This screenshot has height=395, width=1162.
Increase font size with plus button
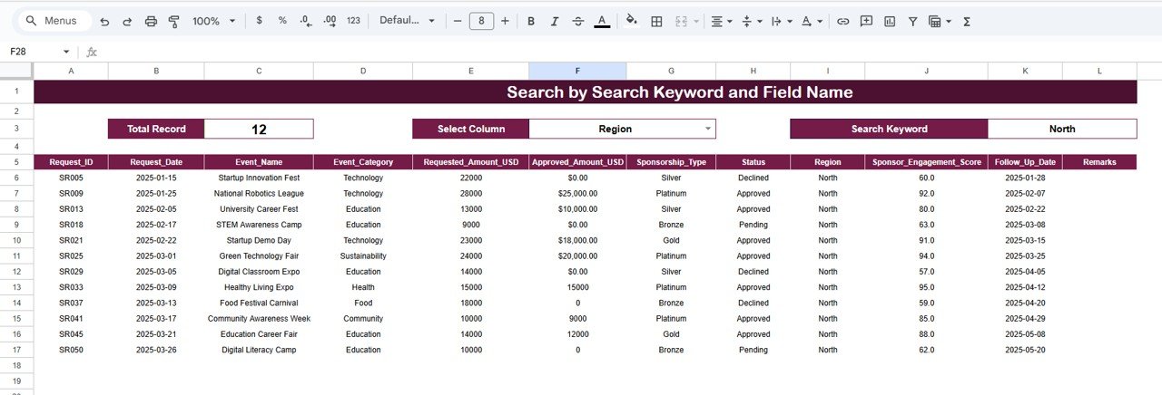click(505, 21)
